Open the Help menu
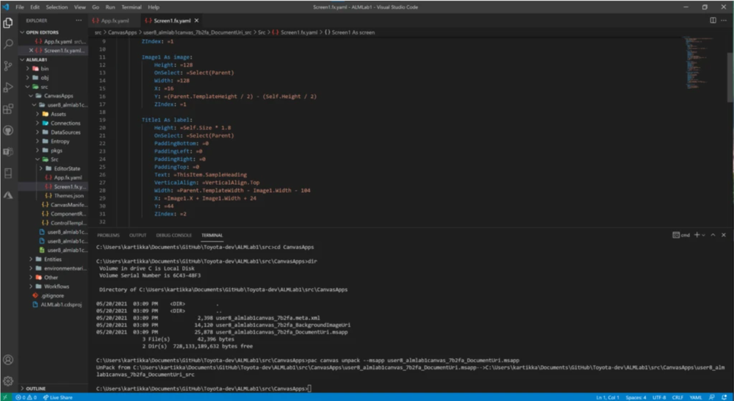 pyautogui.click(x=154, y=7)
